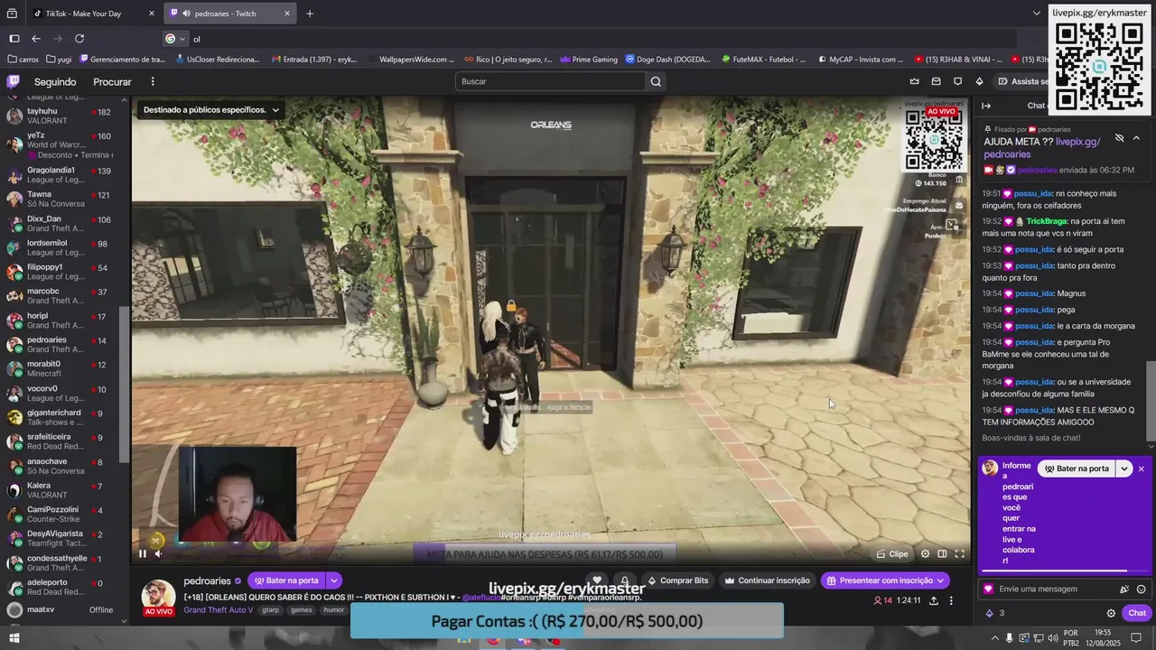Open chat settings gear
Viewport: 1156px width, 650px height.
point(1111,613)
